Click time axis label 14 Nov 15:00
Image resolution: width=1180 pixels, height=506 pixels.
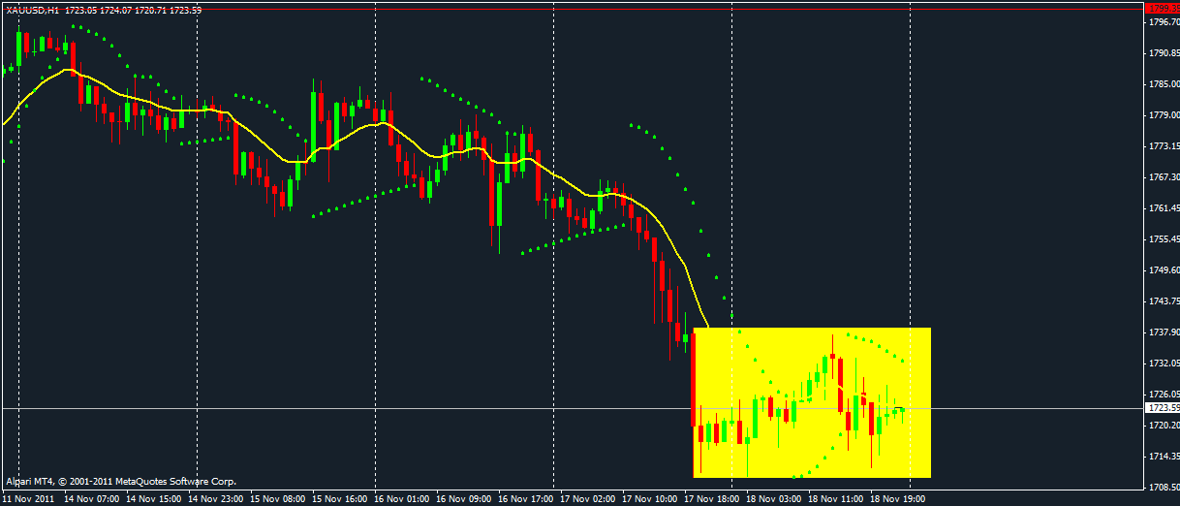(153, 498)
